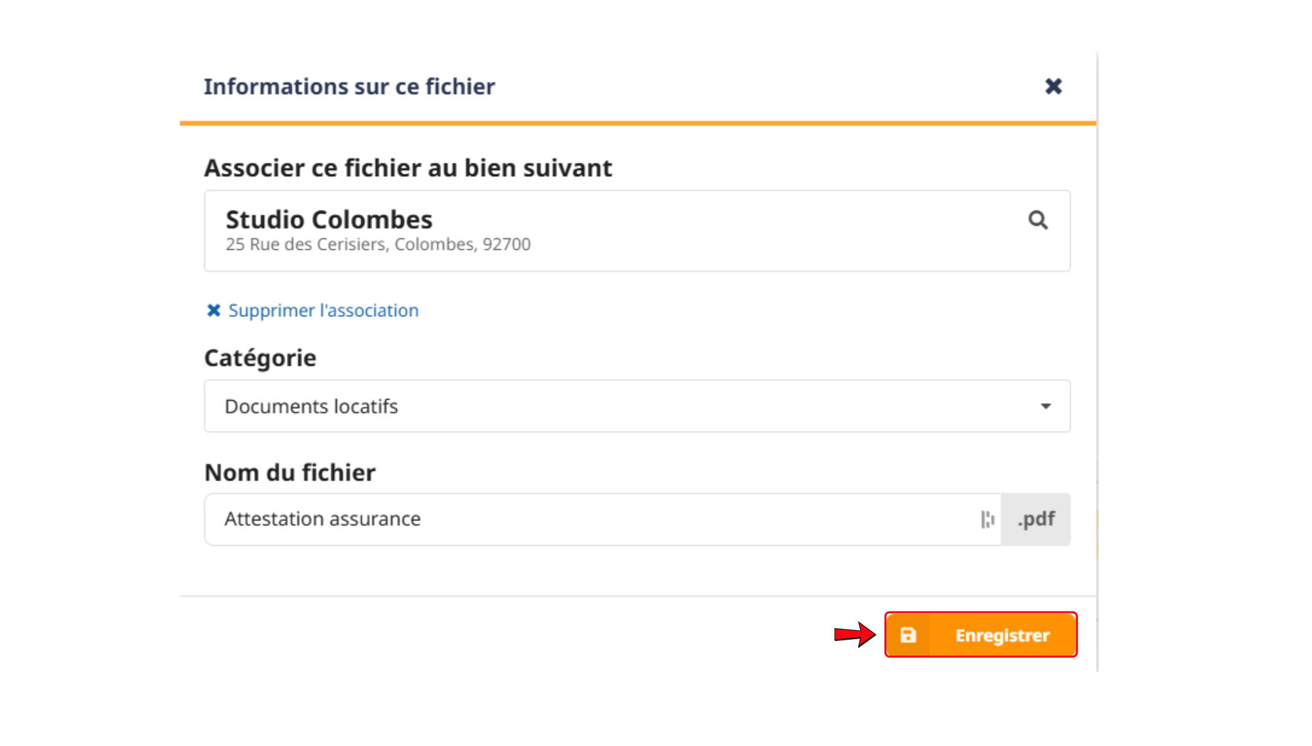The image size is (1312, 746).
Task: Click the 25 Rue des Cerisiers address
Action: (378, 244)
